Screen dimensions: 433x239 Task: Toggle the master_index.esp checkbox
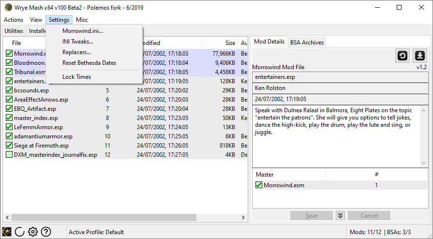(x=9, y=118)
